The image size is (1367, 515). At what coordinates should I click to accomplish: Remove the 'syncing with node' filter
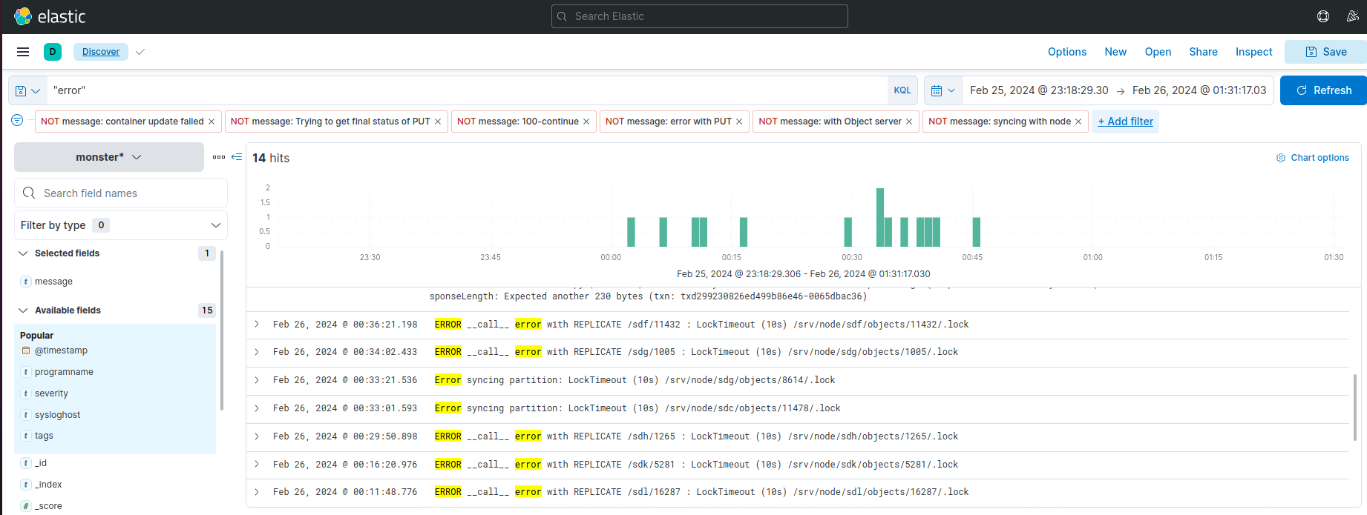[x=1078, y=122]
